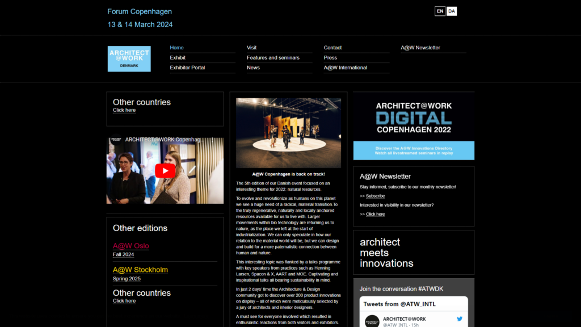581x327 pixels.
Task: Open Features and seminars page
Action: click(273, 57)
